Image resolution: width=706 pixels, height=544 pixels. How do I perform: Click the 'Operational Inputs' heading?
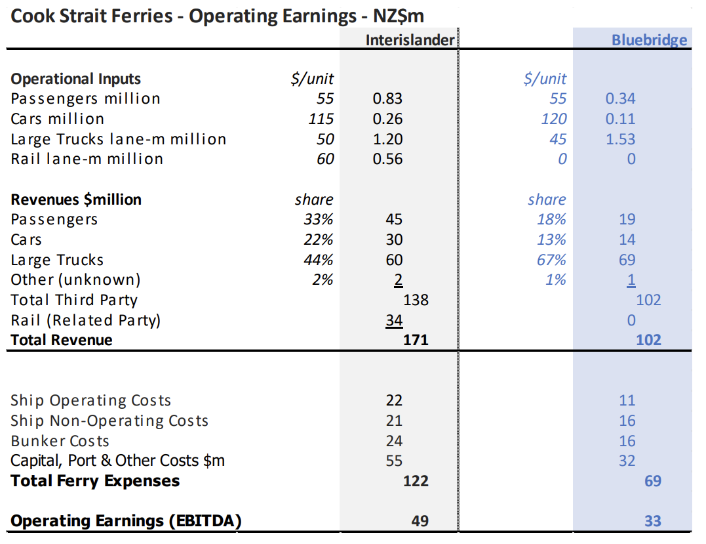(75, 79)
